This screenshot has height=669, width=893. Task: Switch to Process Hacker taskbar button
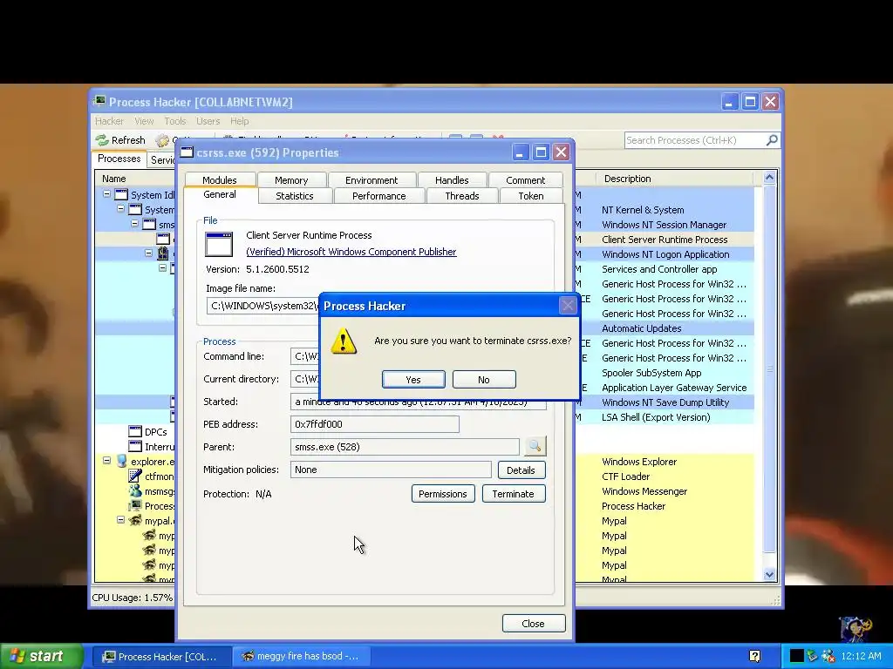point(161,657)
